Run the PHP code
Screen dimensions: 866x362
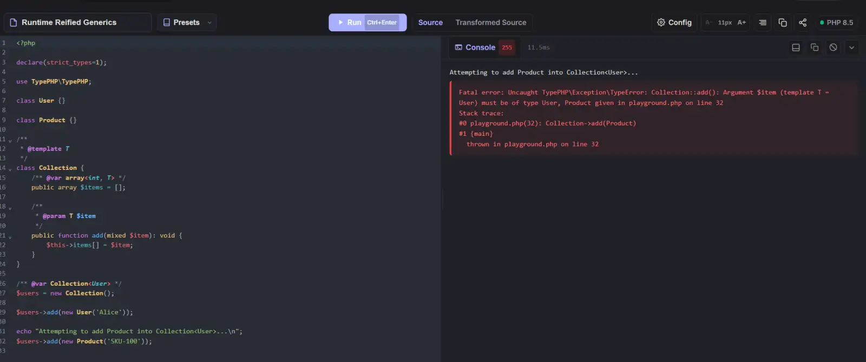pos(368,22)
